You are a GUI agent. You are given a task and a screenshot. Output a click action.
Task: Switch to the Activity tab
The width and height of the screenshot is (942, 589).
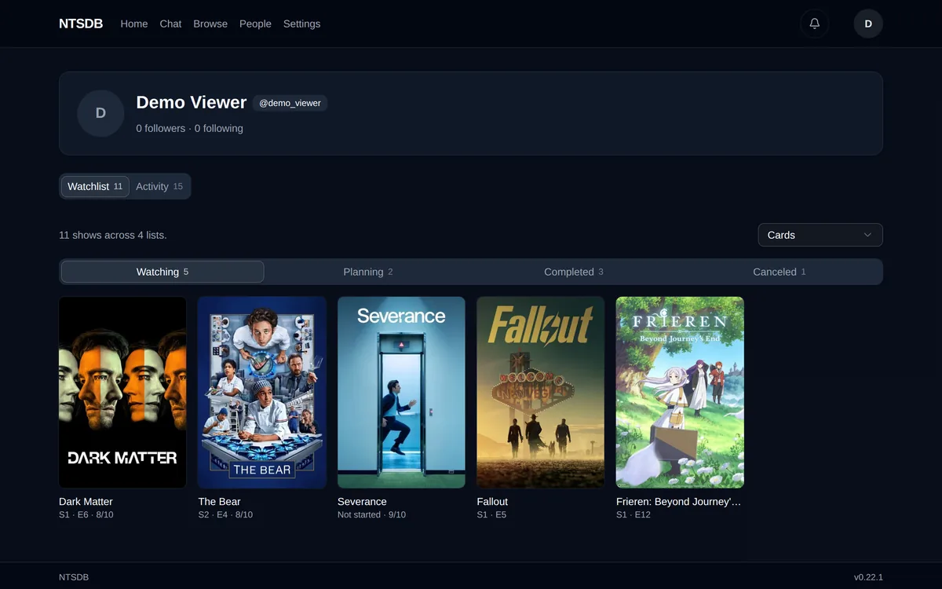click(x=159, y=186)
